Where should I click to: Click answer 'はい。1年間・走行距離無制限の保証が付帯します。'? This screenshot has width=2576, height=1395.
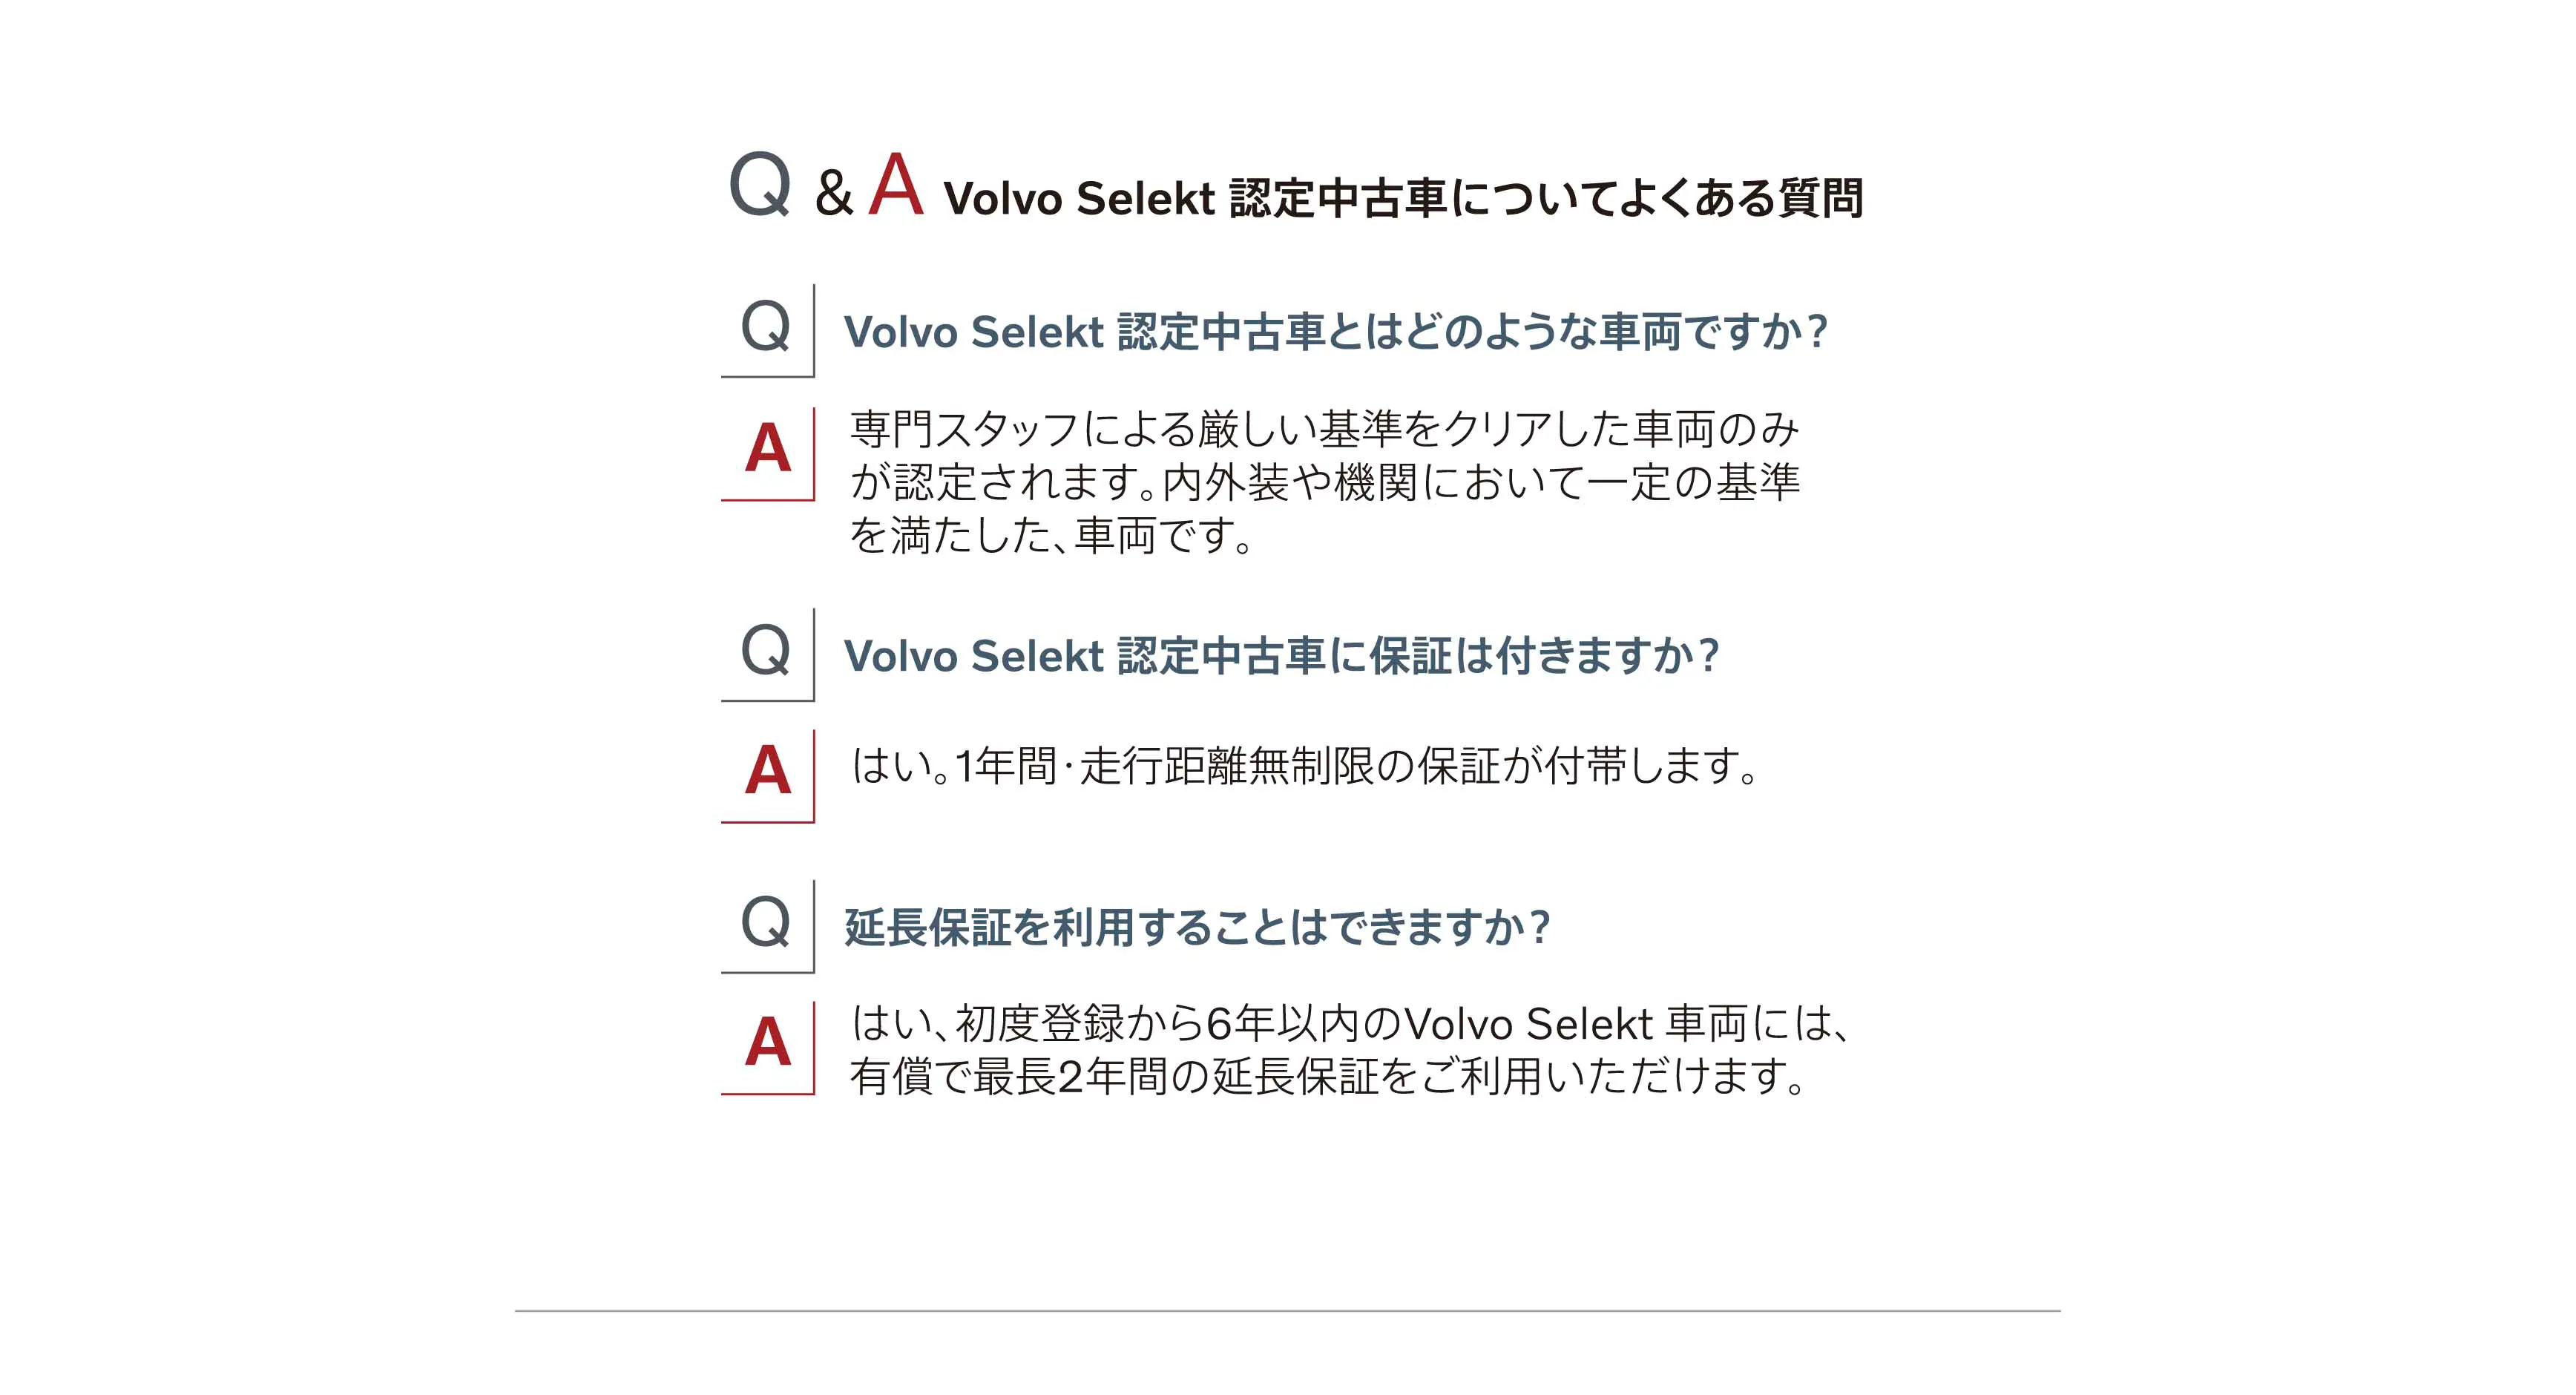tap(1304, 767)
